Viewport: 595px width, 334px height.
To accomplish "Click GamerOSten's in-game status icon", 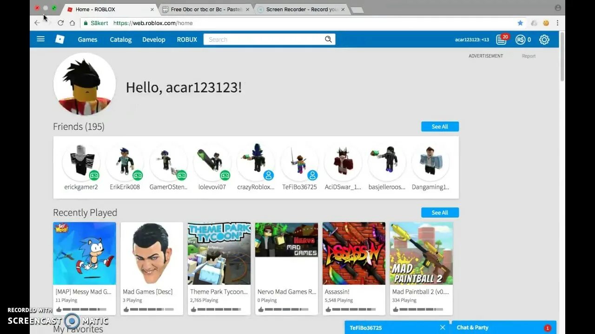I will pos(181,175).
